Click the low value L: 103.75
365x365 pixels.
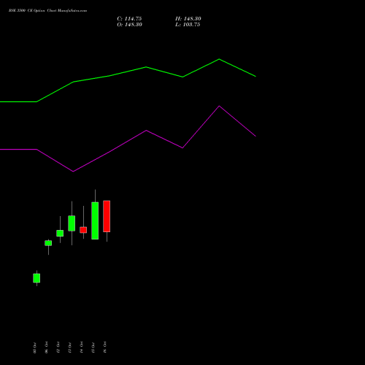coord(188,25)
